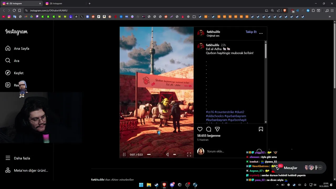Go to Keşfet explore page
This screenshot has width=336, height=189.
tap(14, 73)
